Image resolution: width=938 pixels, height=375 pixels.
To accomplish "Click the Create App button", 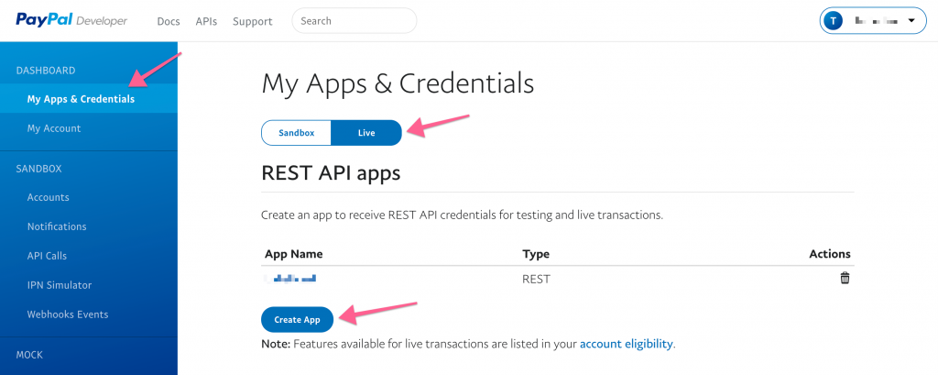I will tap(297, 319).
